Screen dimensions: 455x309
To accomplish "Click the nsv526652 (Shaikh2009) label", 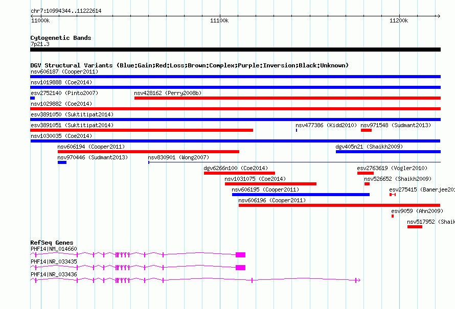I will [x=398, y=179].
